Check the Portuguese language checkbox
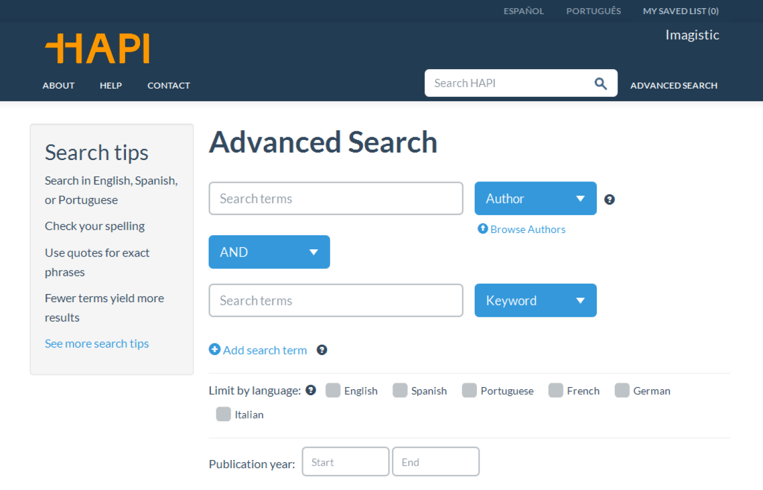Viewport: 763px width, 490px height. (x=469, y=390)
